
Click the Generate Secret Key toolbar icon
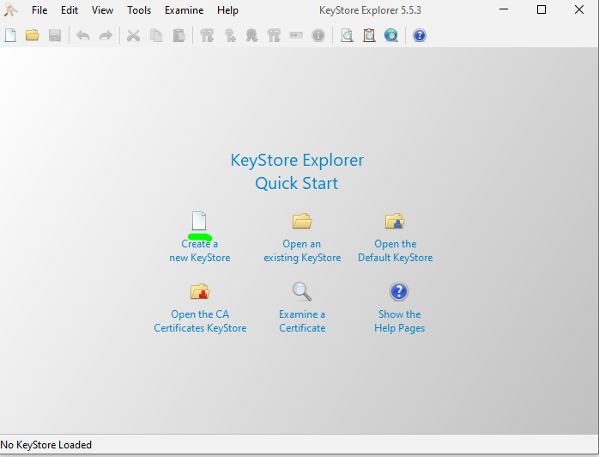[x=230, y=35]
